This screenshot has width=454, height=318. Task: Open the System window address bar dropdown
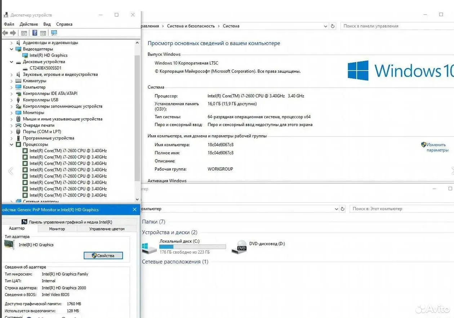click(x=325, y=26)
